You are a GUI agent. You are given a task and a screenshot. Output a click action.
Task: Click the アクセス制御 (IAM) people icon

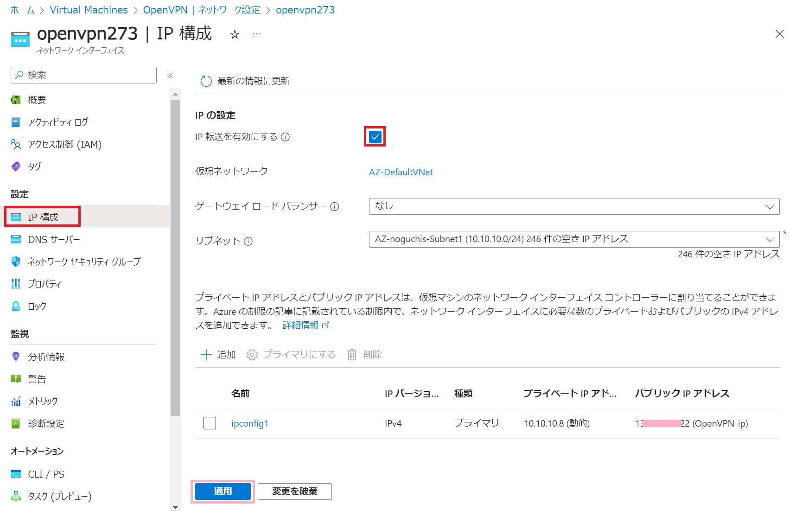[x=16, y=144]
